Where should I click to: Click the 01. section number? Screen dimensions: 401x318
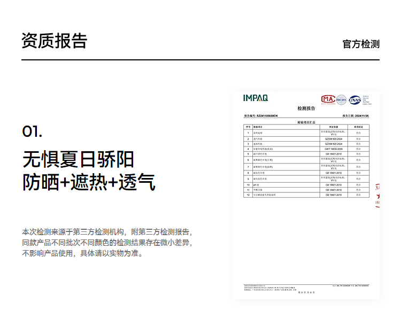(x=32, y=131)
